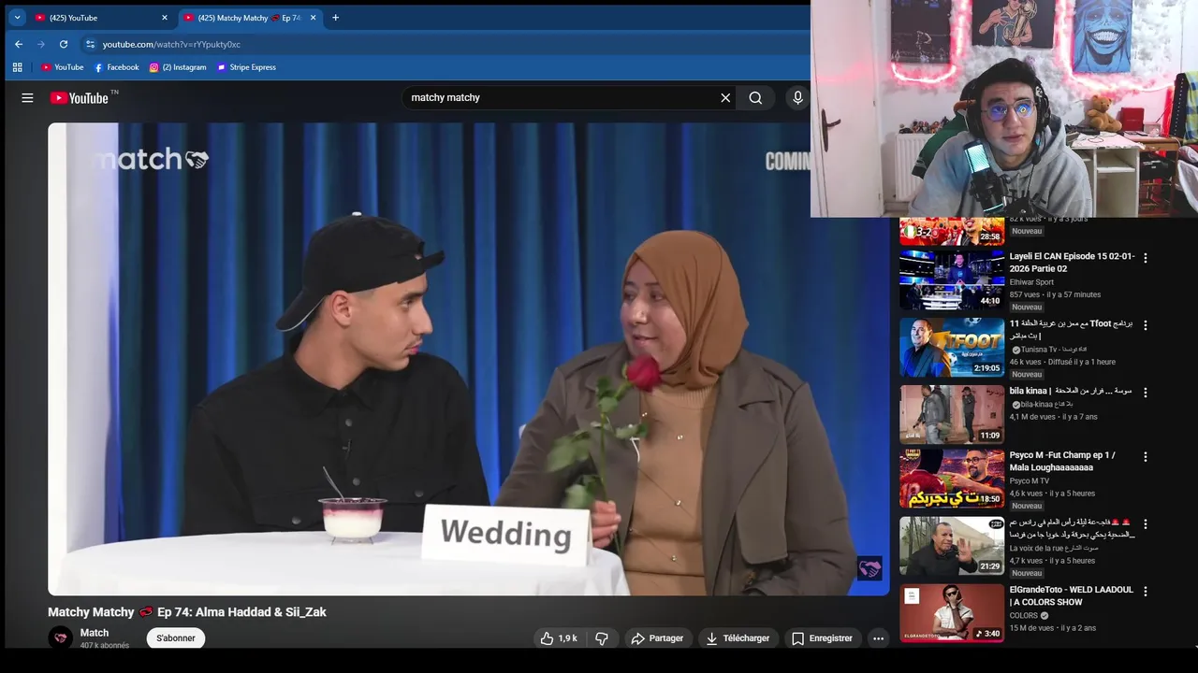Open the Match channel avatar
The width and height of the screenshot is (1198, 673).
coord(61,637)
